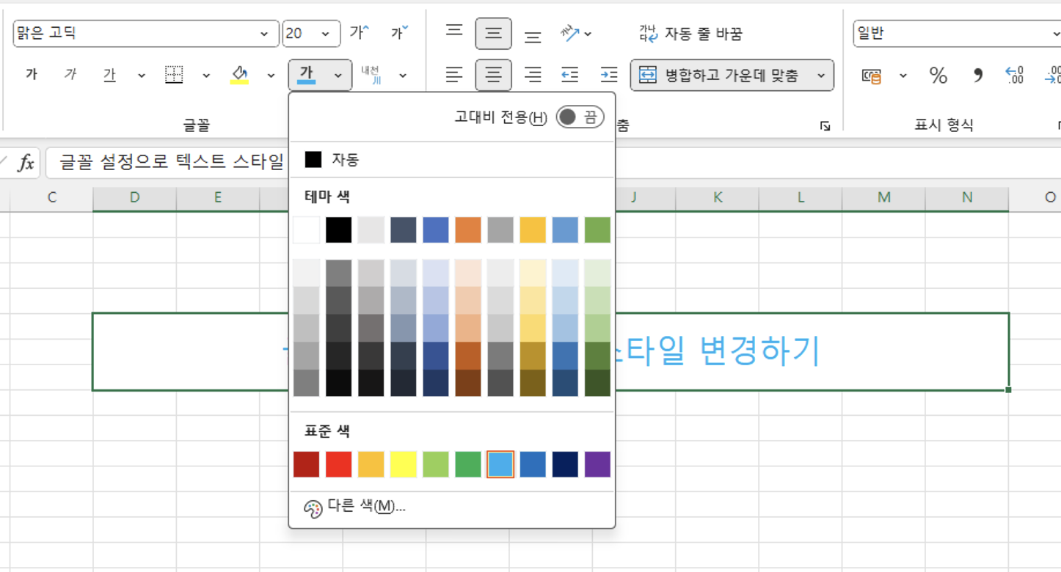Expand the 병합하고 가운데 맞춤 dropdown arrow

(x=821, y=75)
